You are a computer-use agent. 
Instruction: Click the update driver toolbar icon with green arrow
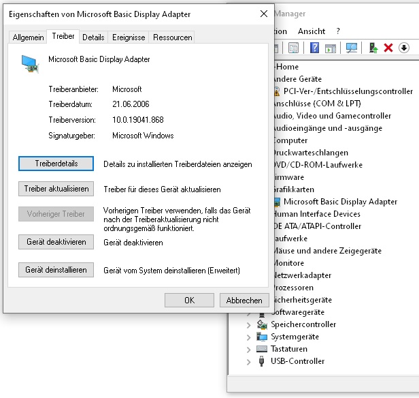[373, 48]
